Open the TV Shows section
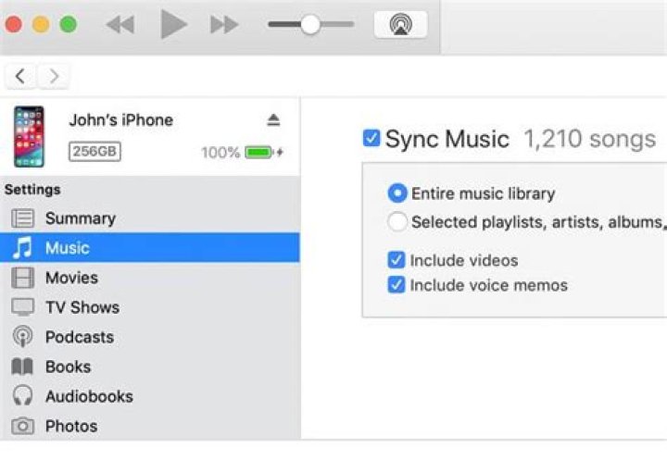This screenshot has width=667, height=460. point(150,307)
